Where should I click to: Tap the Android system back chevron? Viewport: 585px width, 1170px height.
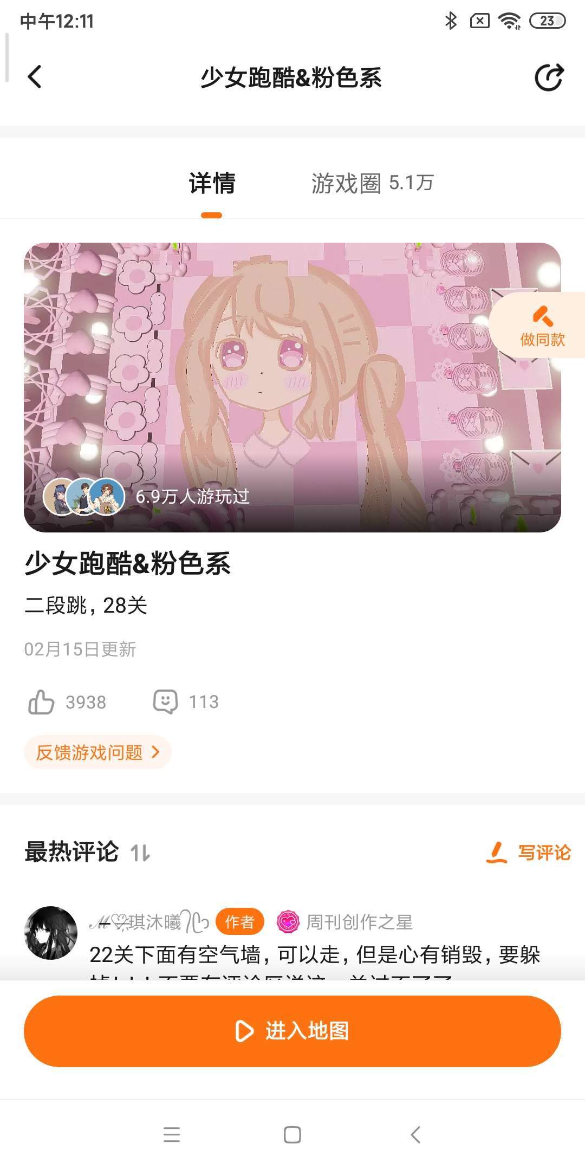(x=415, y=1135)
